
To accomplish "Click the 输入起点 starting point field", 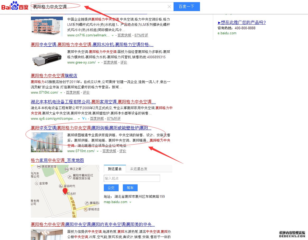I will [x=132, y=178].
